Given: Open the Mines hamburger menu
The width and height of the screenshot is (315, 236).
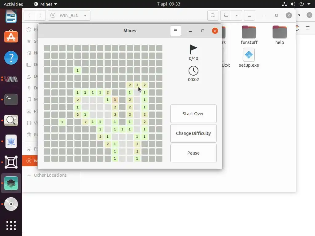Looking at the screenshot, I should [x=175, y=31].
